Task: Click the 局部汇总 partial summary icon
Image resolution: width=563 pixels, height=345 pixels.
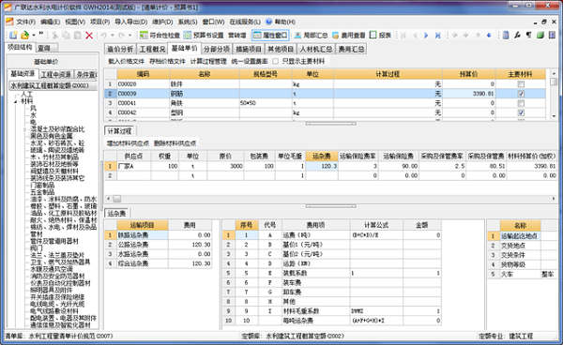Action: (x=311, y=35)
